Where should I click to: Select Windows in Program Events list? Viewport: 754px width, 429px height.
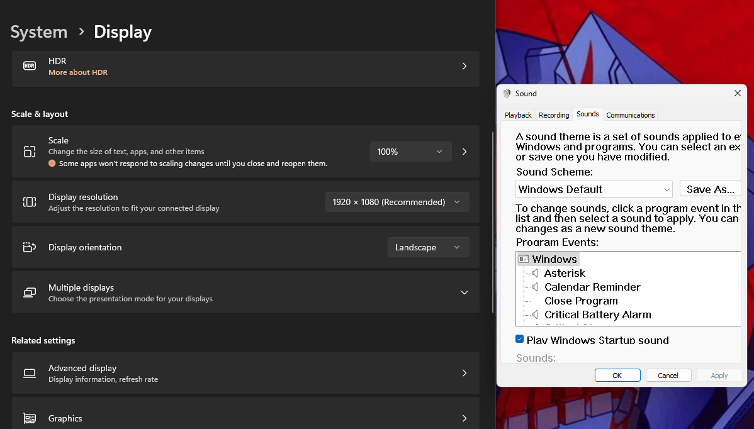[554, 259]
